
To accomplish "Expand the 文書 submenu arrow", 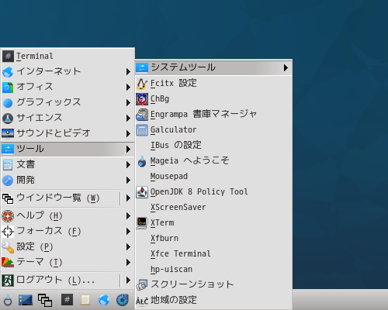I will tap(128, 164).
